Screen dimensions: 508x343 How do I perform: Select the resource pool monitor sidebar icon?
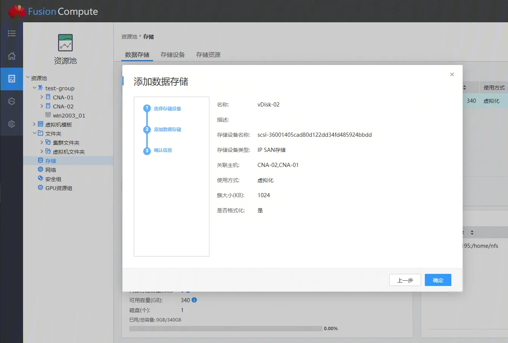pyautogui.click(x=12, y=79)
